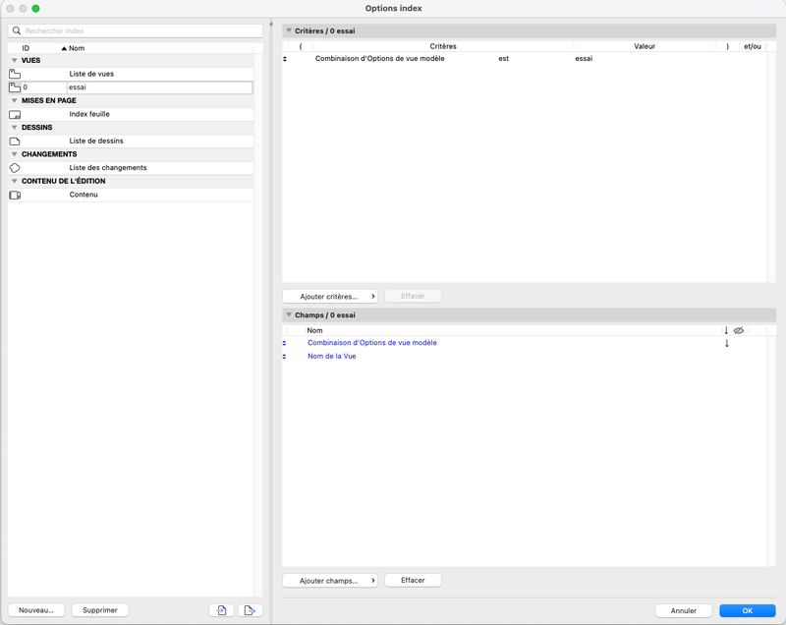This screenshot has width=786, height=625.
Task: Click the export index scheme icon
Action: 250,610
